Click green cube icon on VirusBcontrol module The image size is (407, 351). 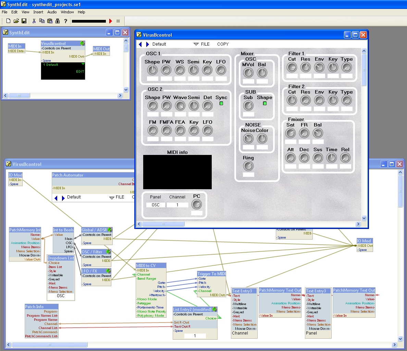pyautogui.click(x=82, y=43)
